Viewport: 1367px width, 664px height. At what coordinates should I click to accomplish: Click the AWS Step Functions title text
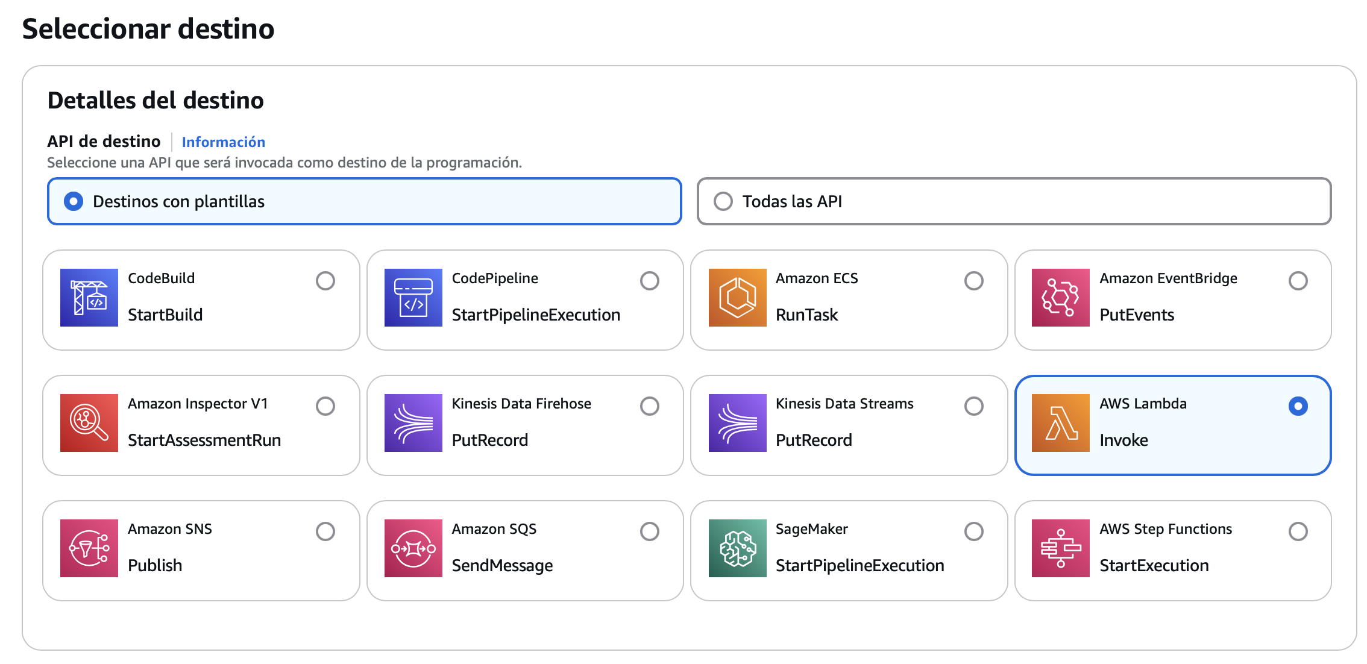1166,529
